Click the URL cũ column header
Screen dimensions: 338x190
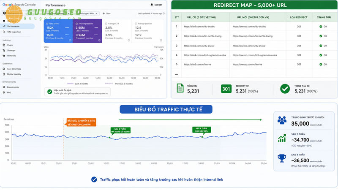tap(202, 17)
